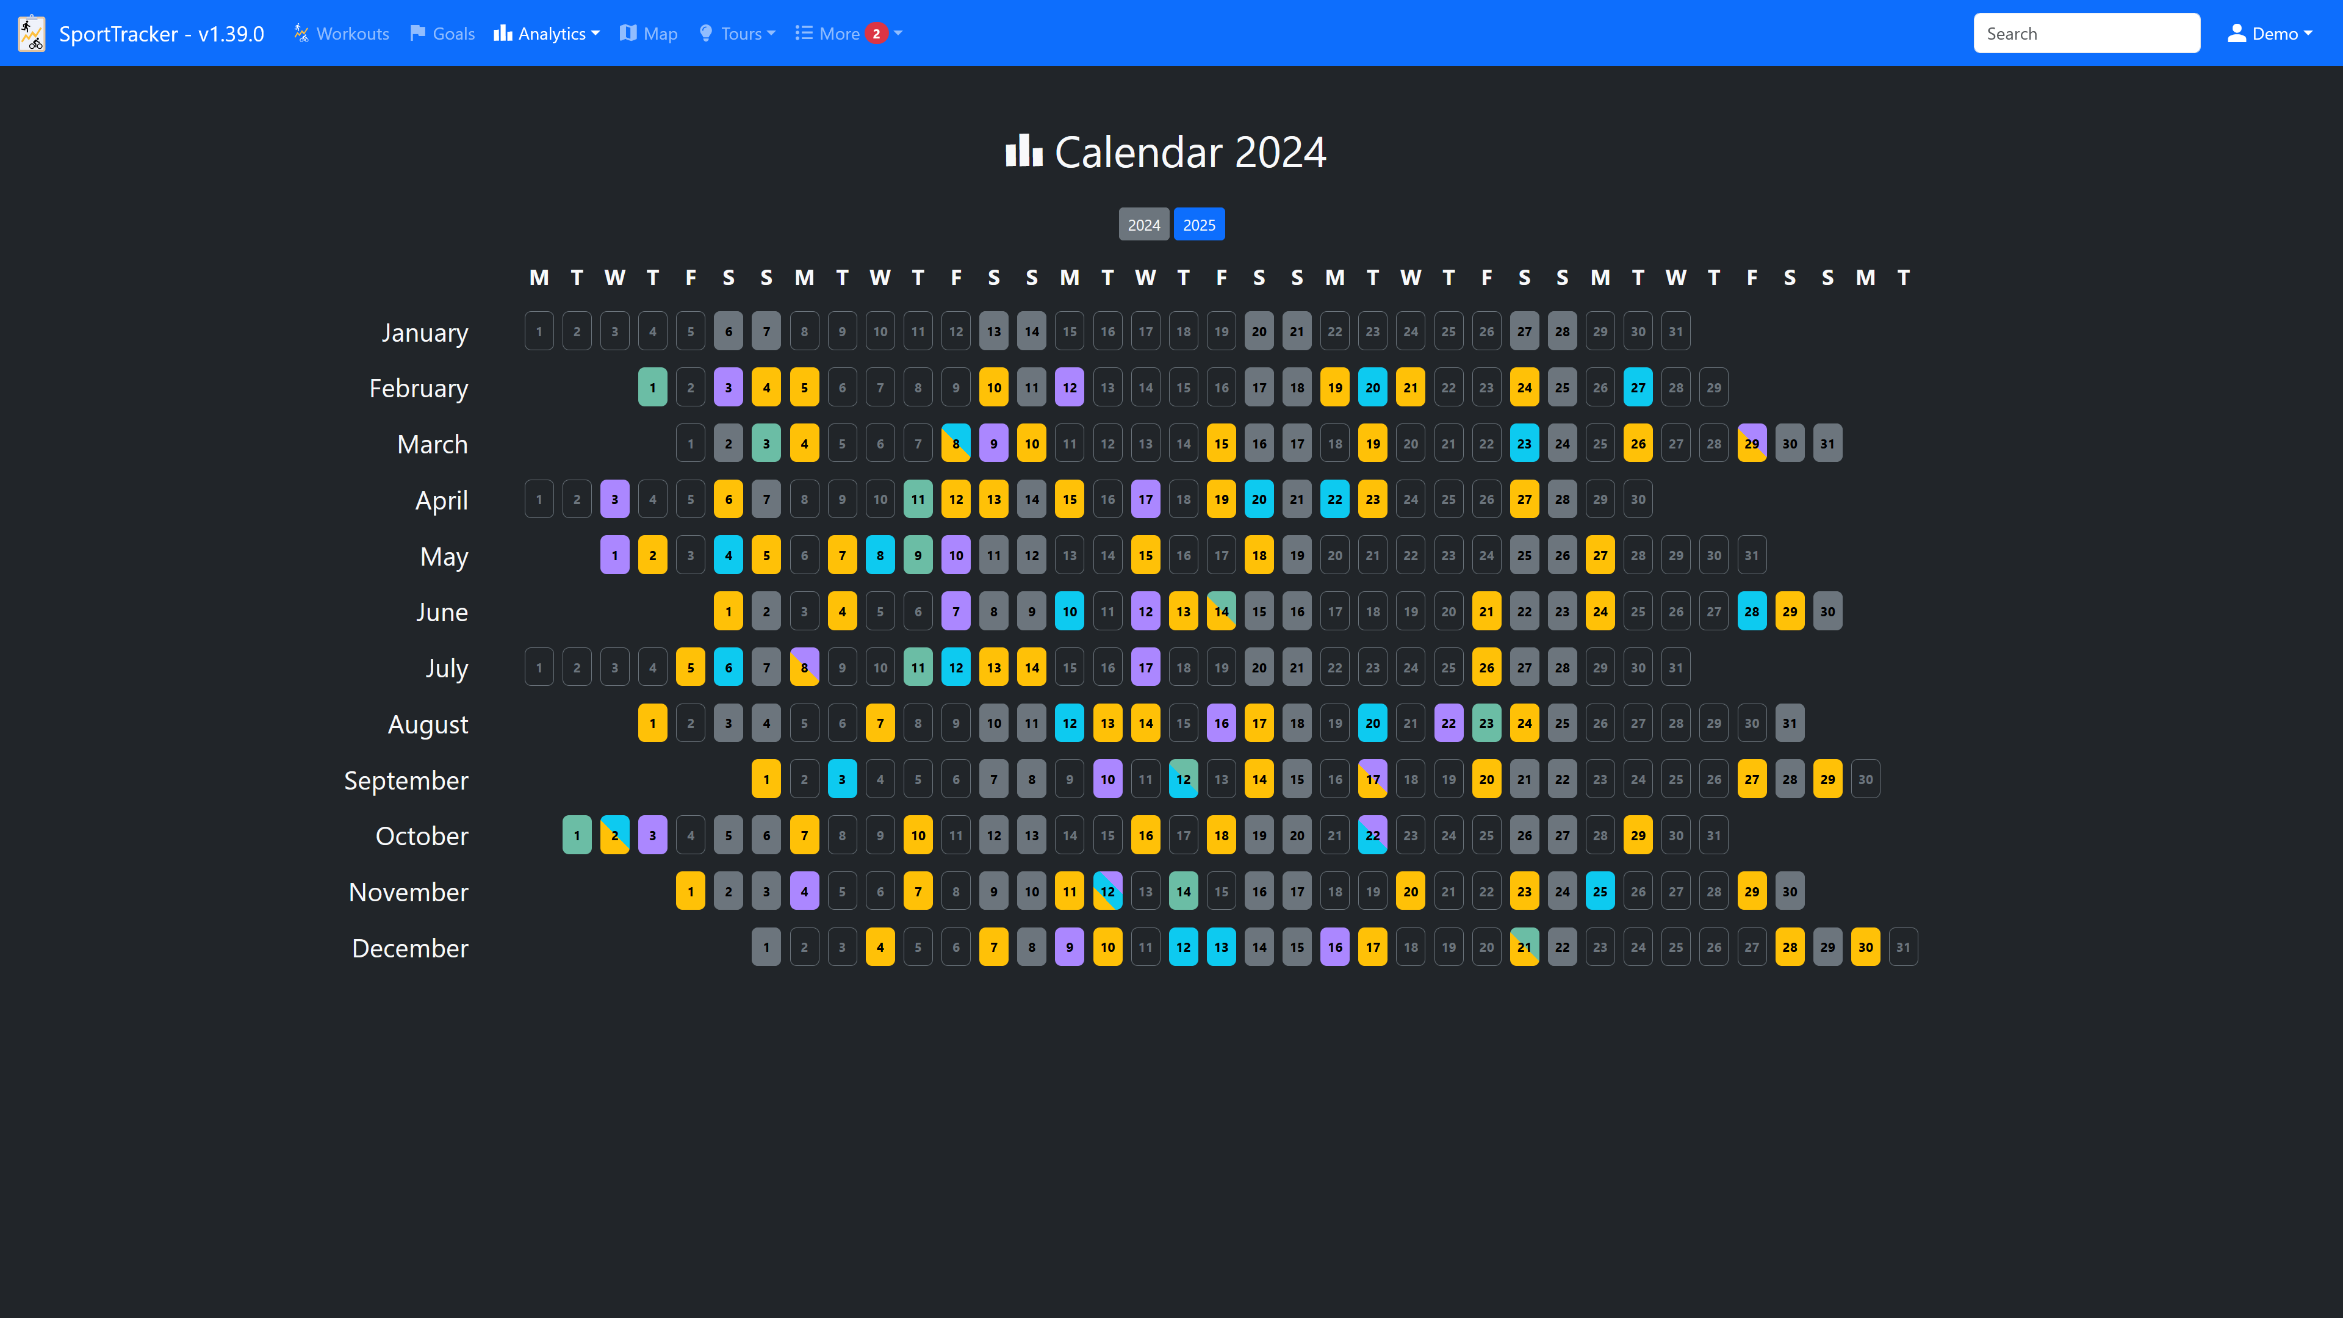Click the Tours lightbulb icon
Screen dimensions: 2343x1318
[x=706, y=34]
